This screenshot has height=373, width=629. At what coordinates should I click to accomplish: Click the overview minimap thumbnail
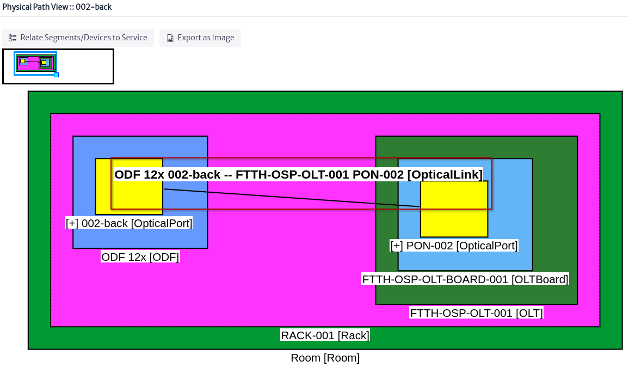point(58,66)
